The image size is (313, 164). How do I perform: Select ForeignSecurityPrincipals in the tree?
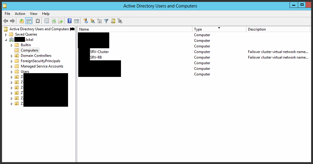pos(40,61)
